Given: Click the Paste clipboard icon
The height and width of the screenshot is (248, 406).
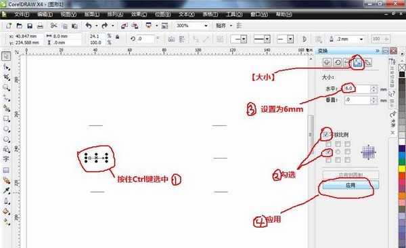Looking at the screenshot, I should (x=74, y=26).
